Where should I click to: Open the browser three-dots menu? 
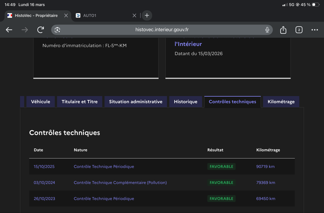click(x=315, y=30)
